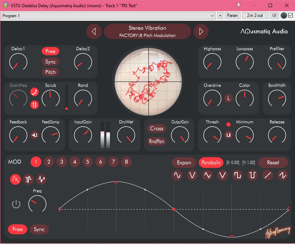Screen dimensions: 295x244
Task: Click the feedback mode icon beside the Feedback knob
Action: (34, 135)
